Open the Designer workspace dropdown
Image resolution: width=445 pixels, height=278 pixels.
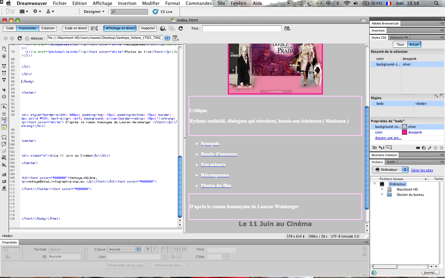tap(94, 12)
